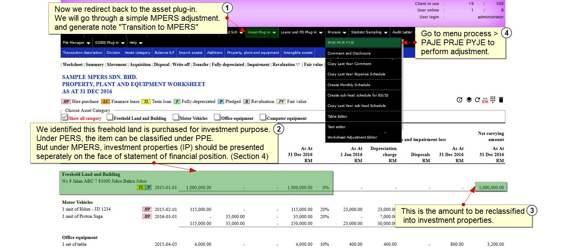
Task: Expand the Asset Plug-in dropdown menu
Action: (x=262, y=32)
